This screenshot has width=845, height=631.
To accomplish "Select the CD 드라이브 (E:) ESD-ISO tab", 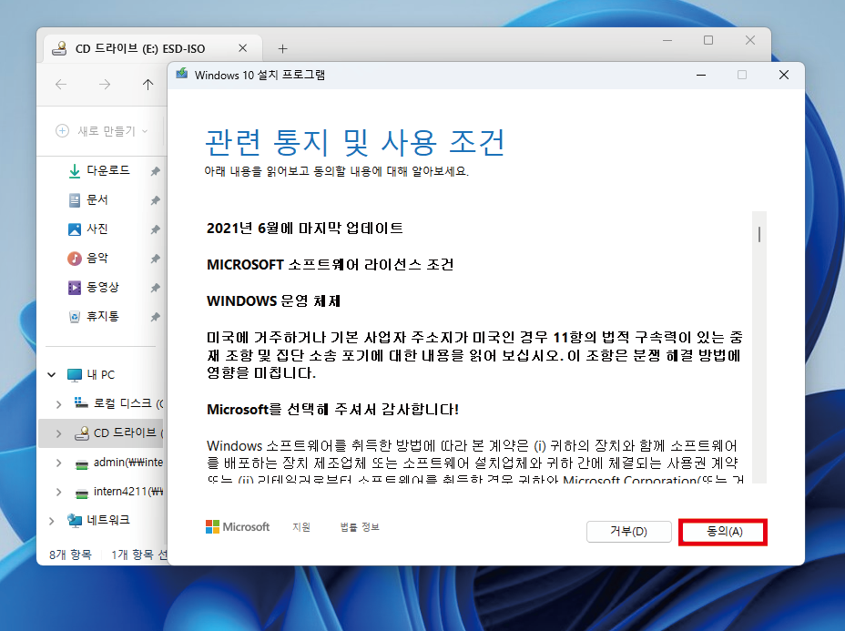I will click(152, 48).
